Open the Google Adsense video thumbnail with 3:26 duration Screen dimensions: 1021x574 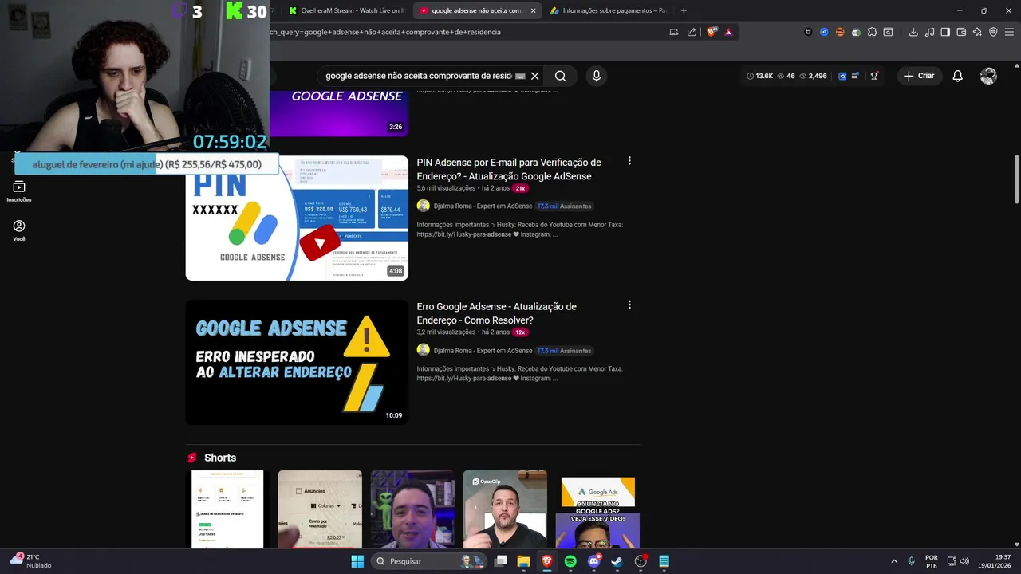[x=339, y=112]
